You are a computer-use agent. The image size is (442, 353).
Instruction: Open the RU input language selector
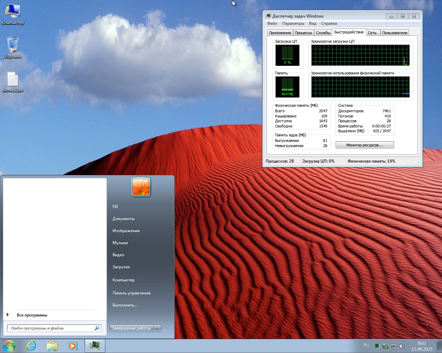(366, 345)
